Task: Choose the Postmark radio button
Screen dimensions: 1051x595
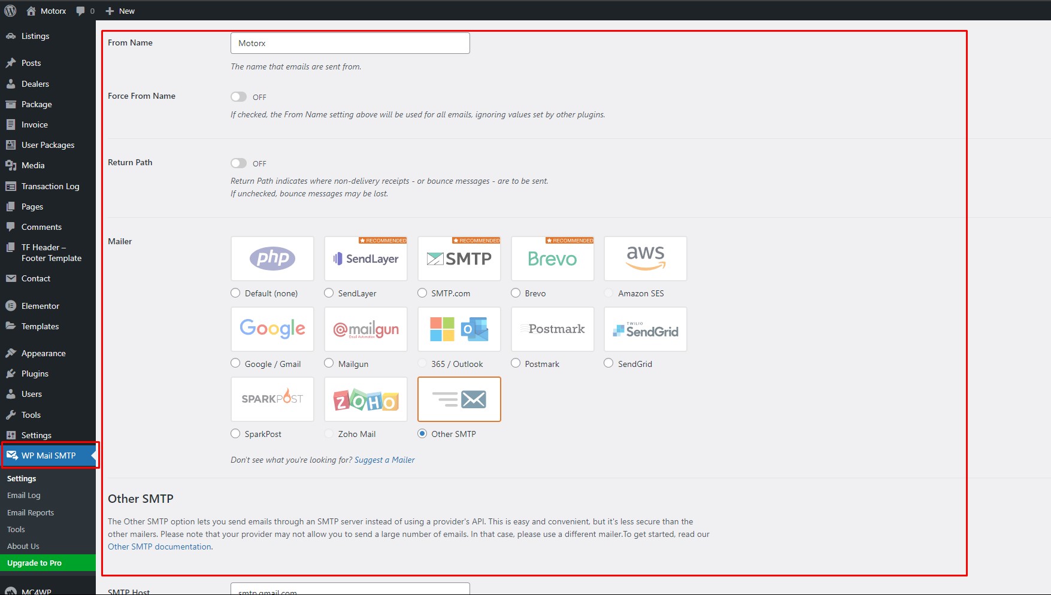Action: (516, 363)
